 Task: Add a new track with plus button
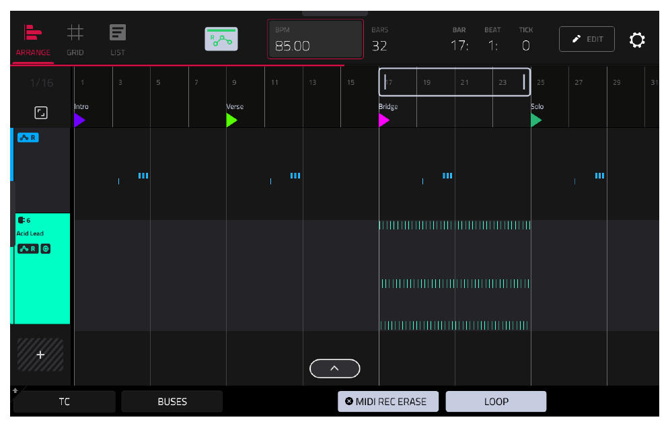click(40, 355)
